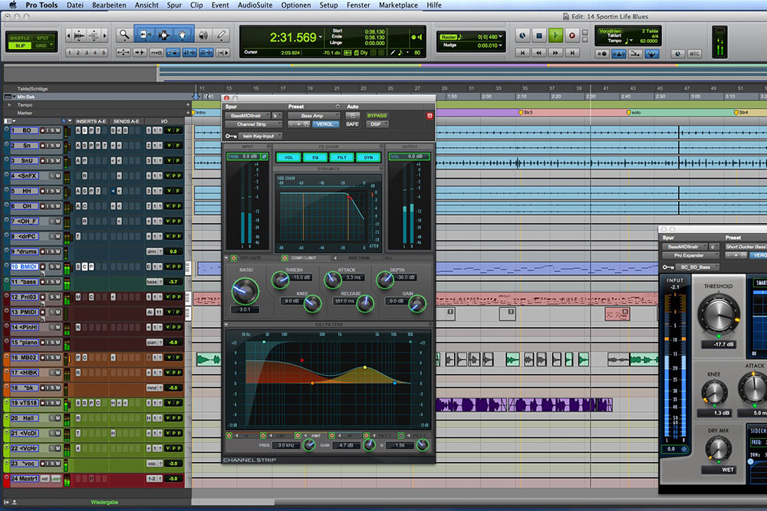Adjust the Threshold knob in Pro Expander
The width and height of the screenshot is (767, 511).
point(719,314)
